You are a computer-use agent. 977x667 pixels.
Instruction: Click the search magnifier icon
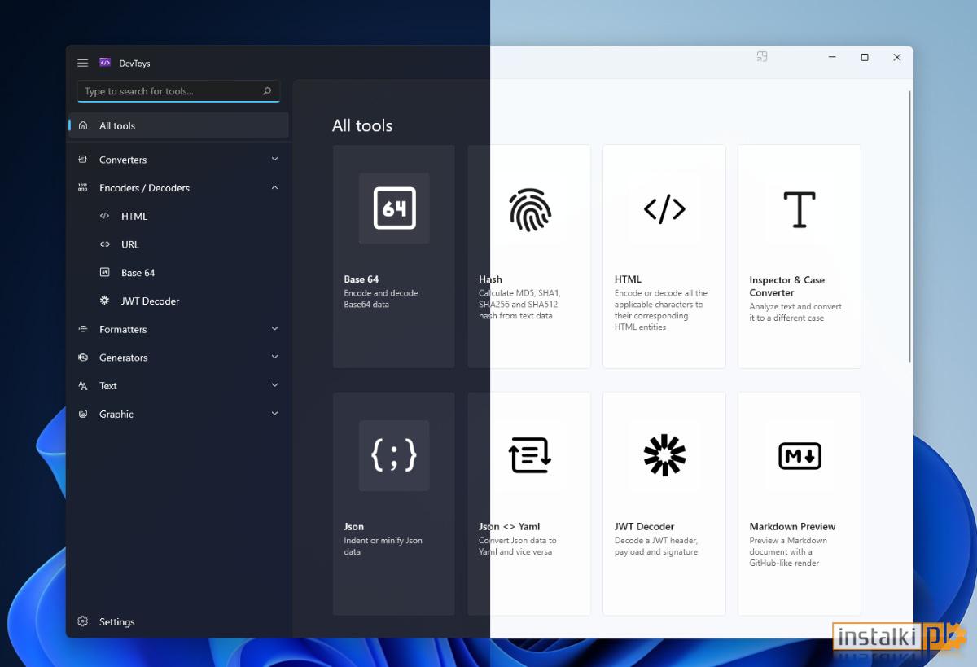(267, 91)
